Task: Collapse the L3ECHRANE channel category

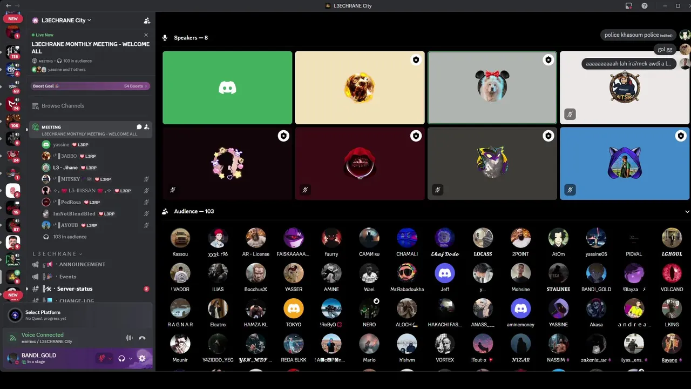Action: tap(57, 254)
